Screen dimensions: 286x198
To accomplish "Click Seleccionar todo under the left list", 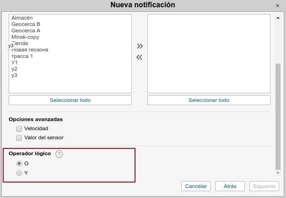I will click(x=70, y=100).
